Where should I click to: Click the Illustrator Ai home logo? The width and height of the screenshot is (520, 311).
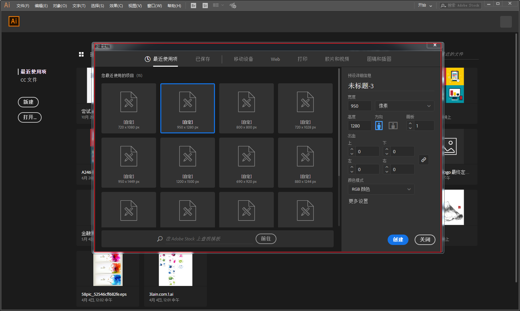pyautogui.click(x=14, y=21)
